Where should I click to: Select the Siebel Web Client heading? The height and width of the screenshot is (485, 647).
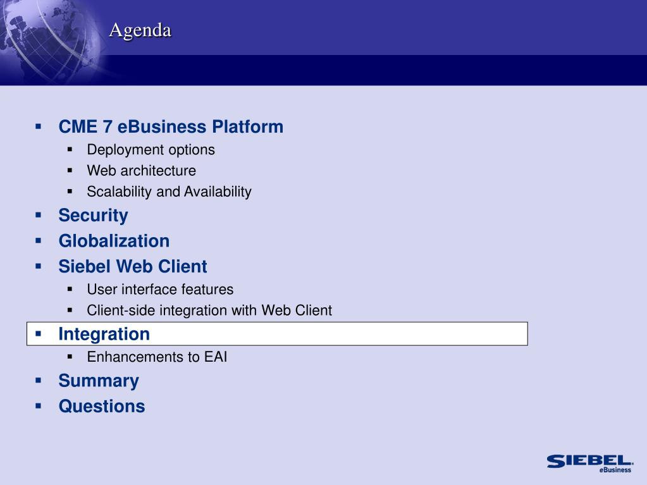[x=132, y=266]
